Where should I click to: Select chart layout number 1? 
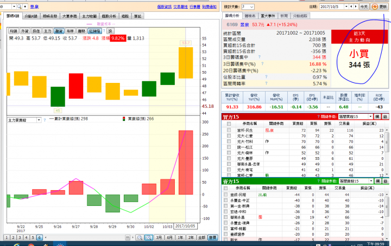[7, 237]
